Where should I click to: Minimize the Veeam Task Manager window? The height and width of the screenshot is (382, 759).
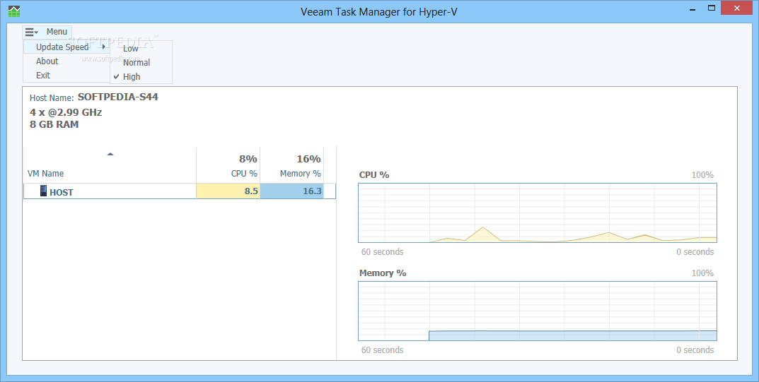click(693, 8)
